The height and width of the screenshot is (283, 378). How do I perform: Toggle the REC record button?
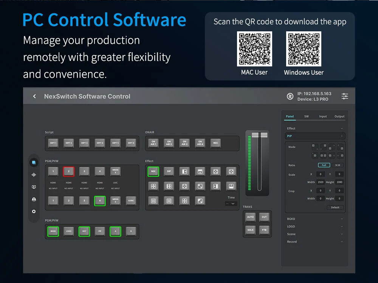[x=215, y=143]
